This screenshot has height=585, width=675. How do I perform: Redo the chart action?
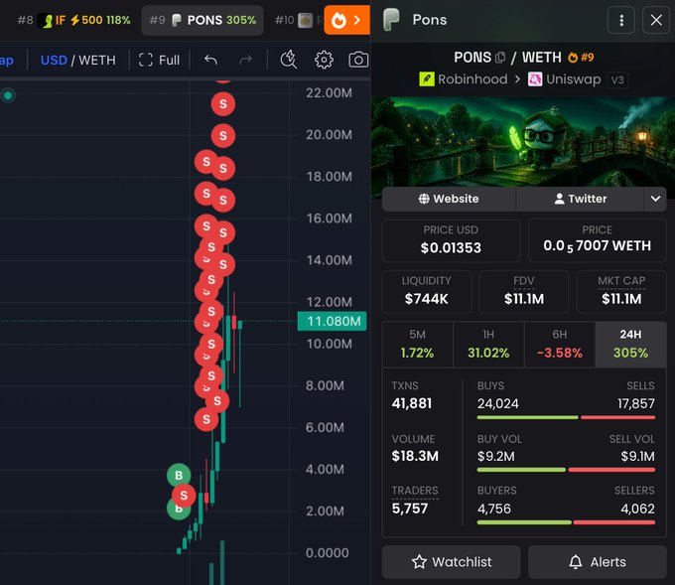coord(246,60)
